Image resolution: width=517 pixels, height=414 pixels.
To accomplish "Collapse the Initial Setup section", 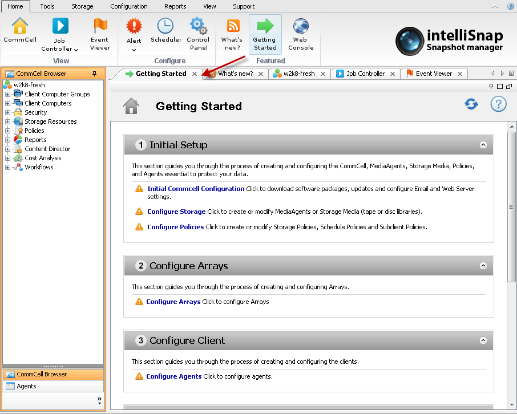I will pos(483,145).
